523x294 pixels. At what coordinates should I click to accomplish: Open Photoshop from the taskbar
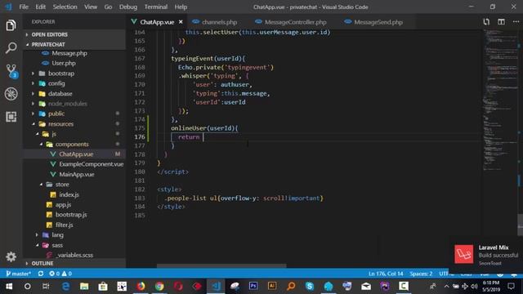click(x=253, y=286)
